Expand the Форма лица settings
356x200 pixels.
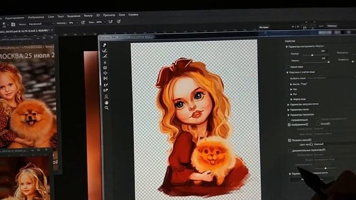tap(291, 99)
